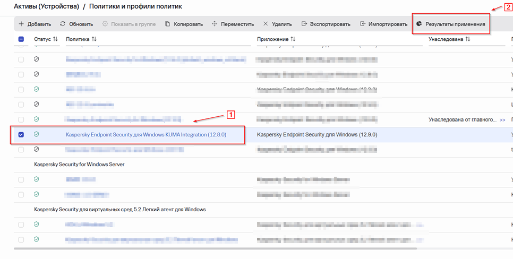
Task: Sort by the Статус column arrows
Action: (55, 39)
